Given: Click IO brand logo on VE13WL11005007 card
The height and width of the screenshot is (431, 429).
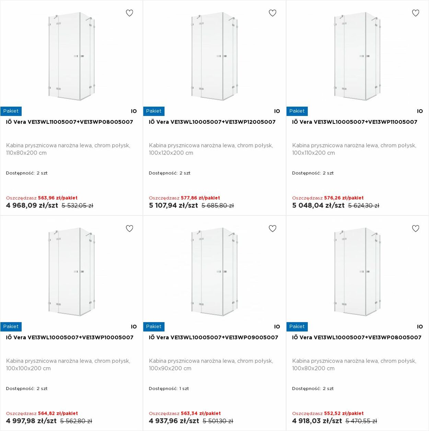Looking at the screenshot, I should (134, 111).
